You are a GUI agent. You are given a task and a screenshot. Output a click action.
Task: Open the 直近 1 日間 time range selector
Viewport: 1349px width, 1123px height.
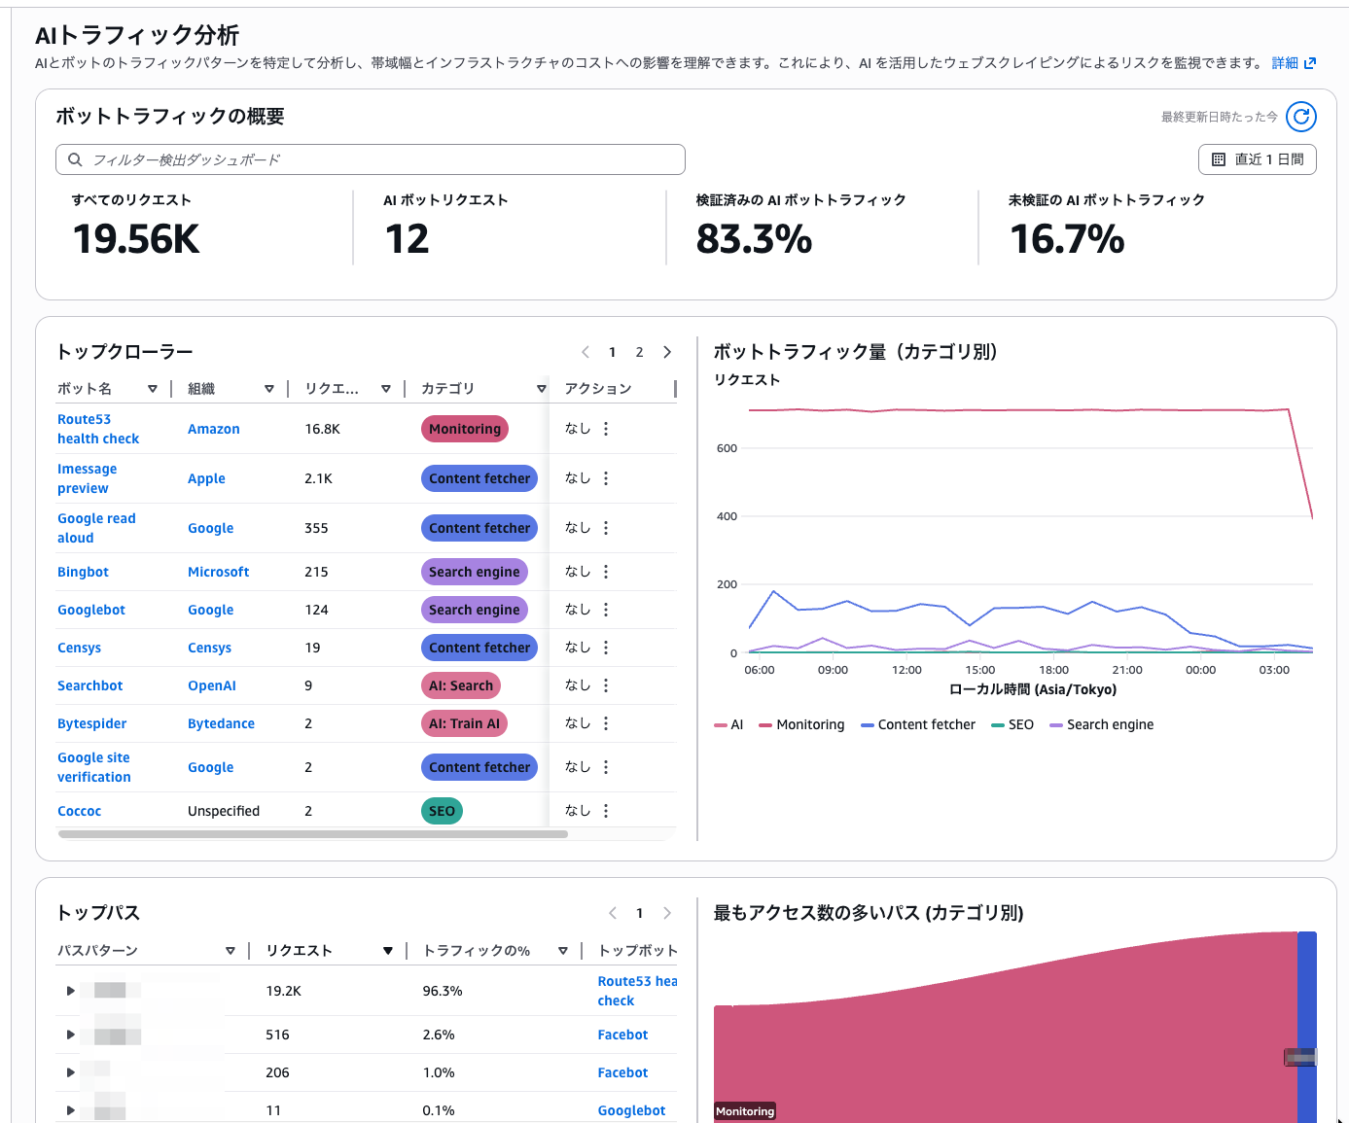click(x=1257, y=159)
